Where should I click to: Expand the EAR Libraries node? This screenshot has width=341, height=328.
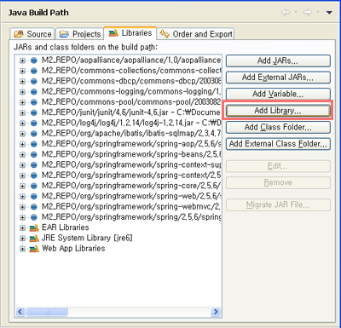(22, 227)
